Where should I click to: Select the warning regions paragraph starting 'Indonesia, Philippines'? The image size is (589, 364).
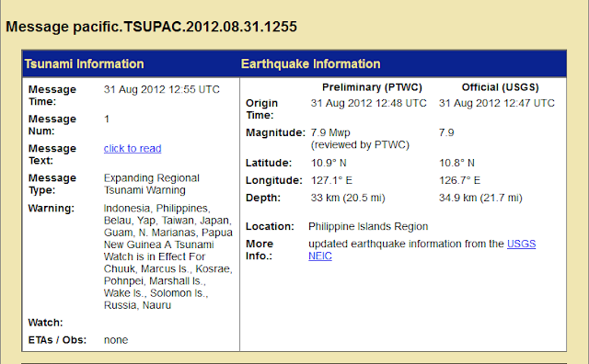tap(168, 256)
